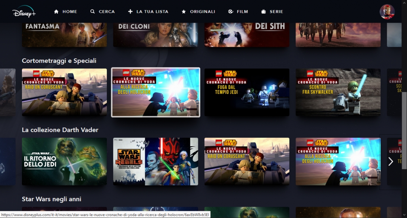The width and height of the screenshot is (407, 218).
Task: Select the Star Wars Rebels tile
Action: pyautogui.click(x=155, y=161)
